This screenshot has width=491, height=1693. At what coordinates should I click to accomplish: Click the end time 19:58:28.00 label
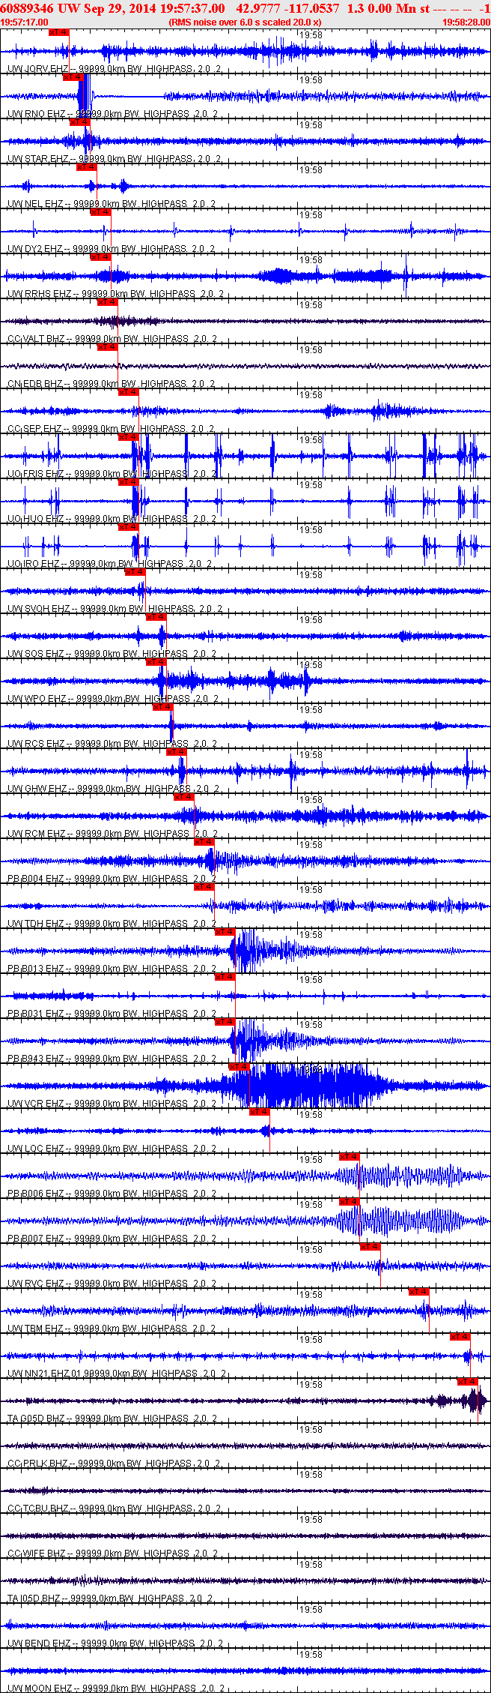(466, 22)
